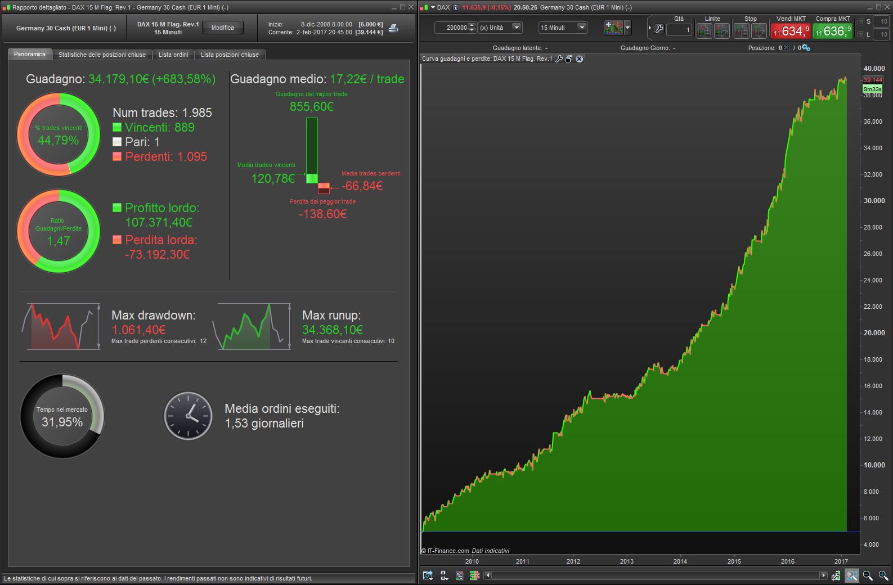Screen dimensions: 893x585
Task: Step the 200000 units spinner
Action: tap(472, 28)
